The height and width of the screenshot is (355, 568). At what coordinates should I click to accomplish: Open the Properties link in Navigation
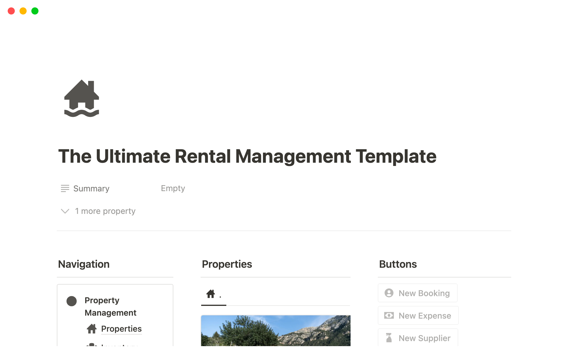(x=121, y=329)
